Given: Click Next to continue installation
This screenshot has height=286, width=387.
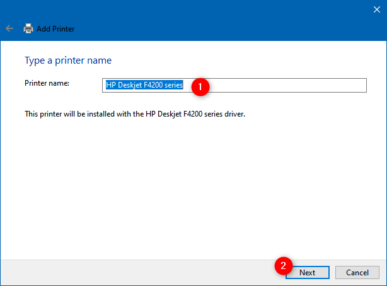Looking at the screenshot, I should tap(308, 272).
